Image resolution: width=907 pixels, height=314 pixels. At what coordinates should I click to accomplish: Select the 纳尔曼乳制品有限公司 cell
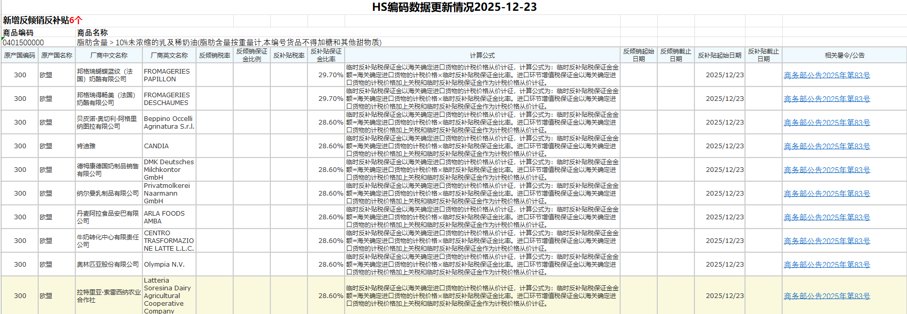pos(109,194)
